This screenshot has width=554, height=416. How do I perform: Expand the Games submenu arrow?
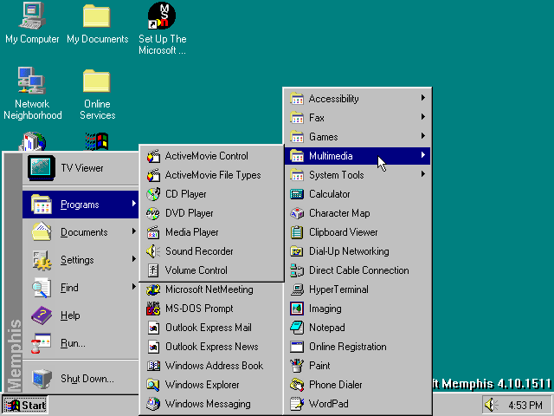pos(423,136)
